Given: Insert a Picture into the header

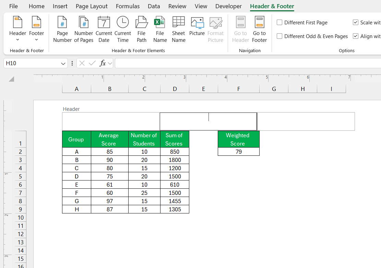Looking at the screenshot, I should point(197,26).
